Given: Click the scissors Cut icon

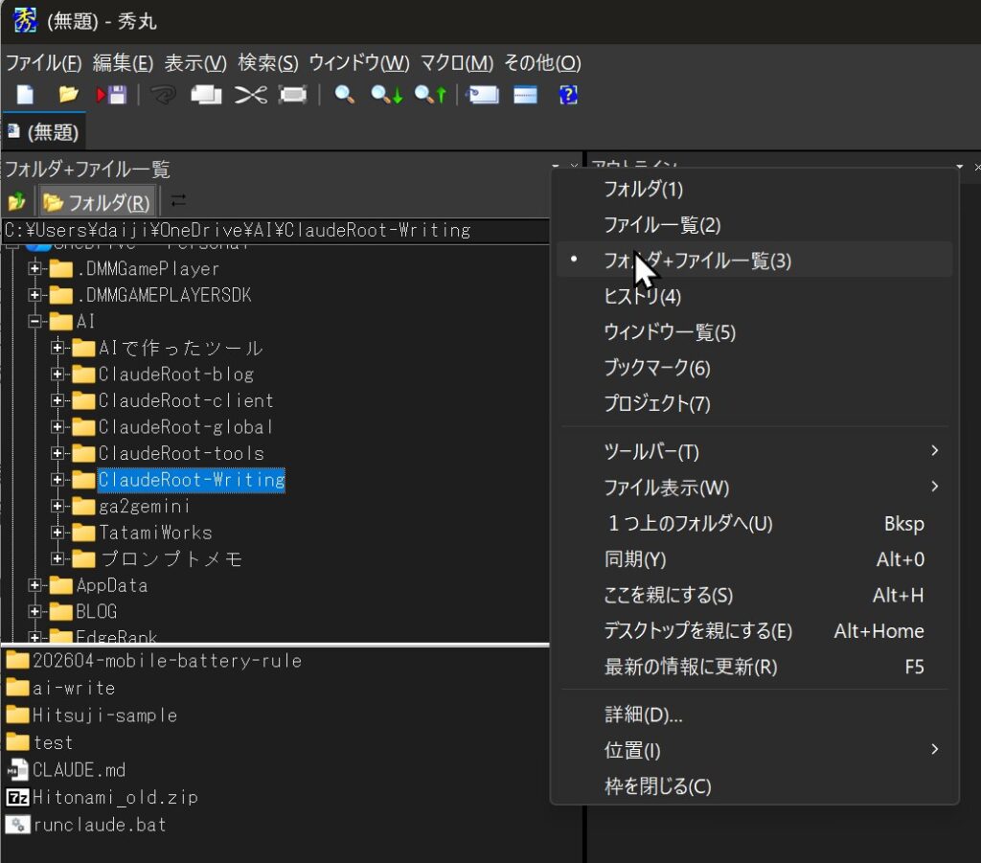Looking at the screenshot, I should point(250,95).
